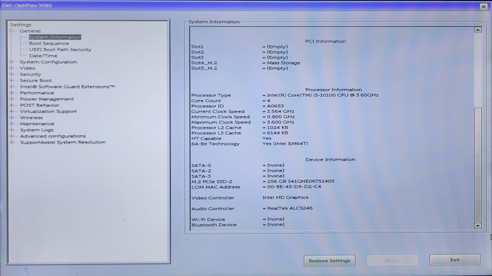Select System Configuration label

[48, 62]
